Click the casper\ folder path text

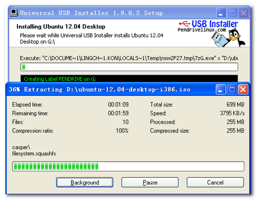(21, 147)
